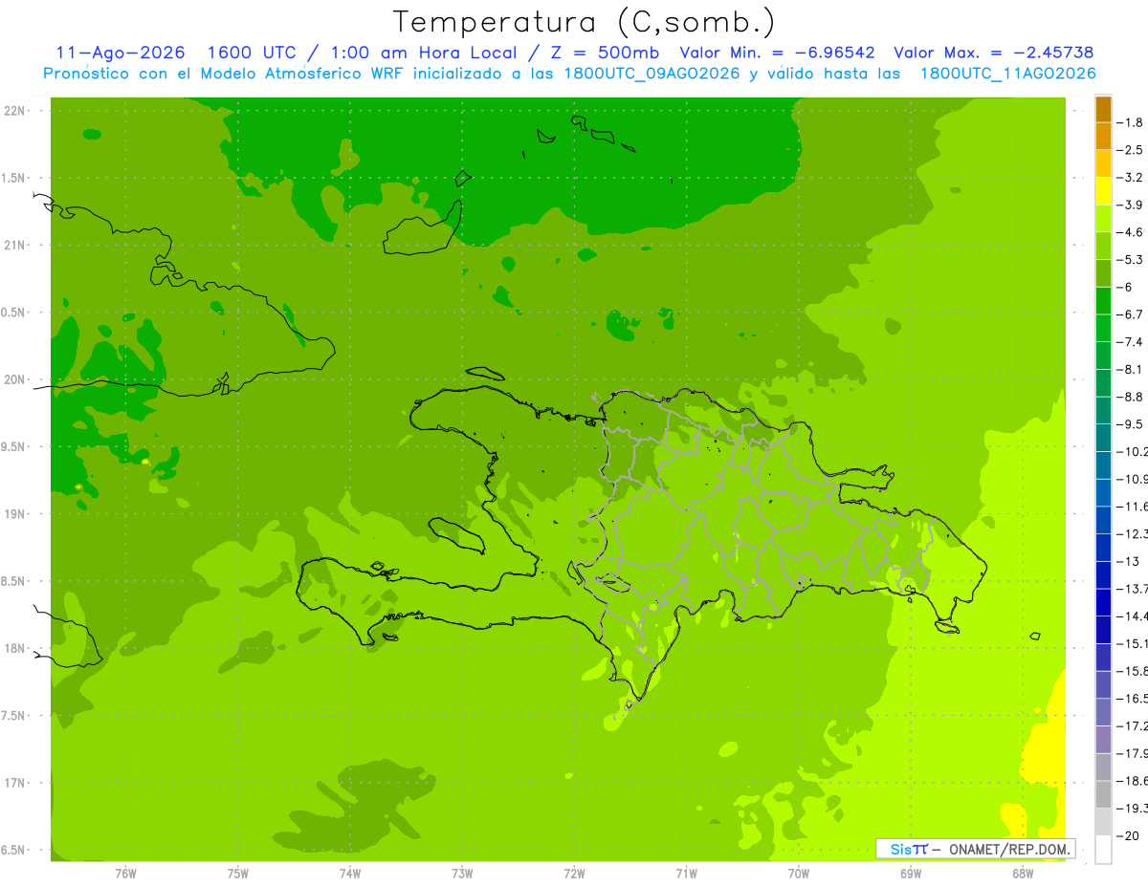Click the "70W" longitude label
This screenshot has height=886, width=1148.
(799, 875)
